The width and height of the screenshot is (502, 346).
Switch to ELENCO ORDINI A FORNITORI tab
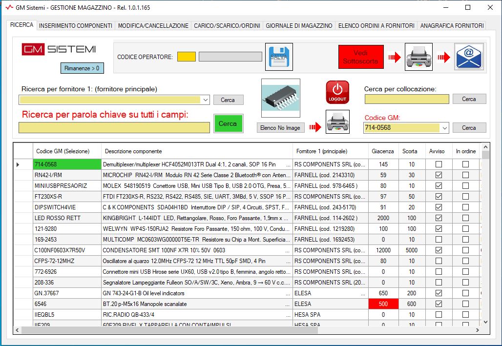click(376, 25)
